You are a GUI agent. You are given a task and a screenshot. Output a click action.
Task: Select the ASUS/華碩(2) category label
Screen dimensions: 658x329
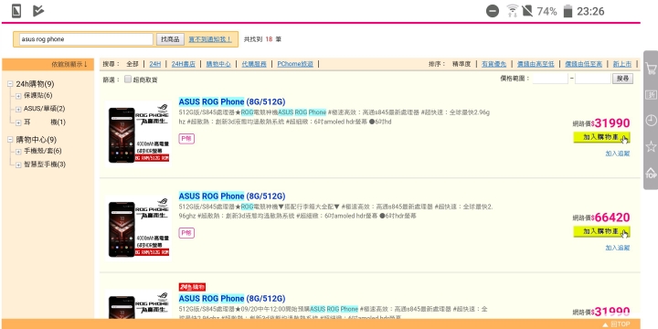45,109
